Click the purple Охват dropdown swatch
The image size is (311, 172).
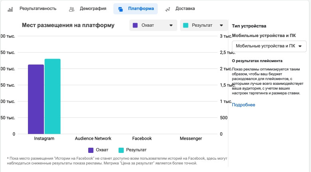135,25
